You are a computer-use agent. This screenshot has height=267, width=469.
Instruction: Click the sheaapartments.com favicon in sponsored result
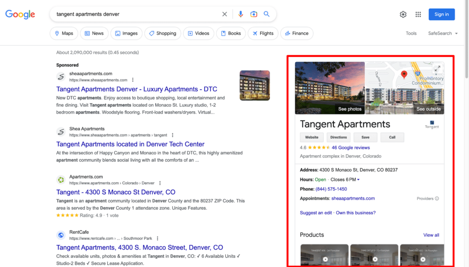point(61,76)
